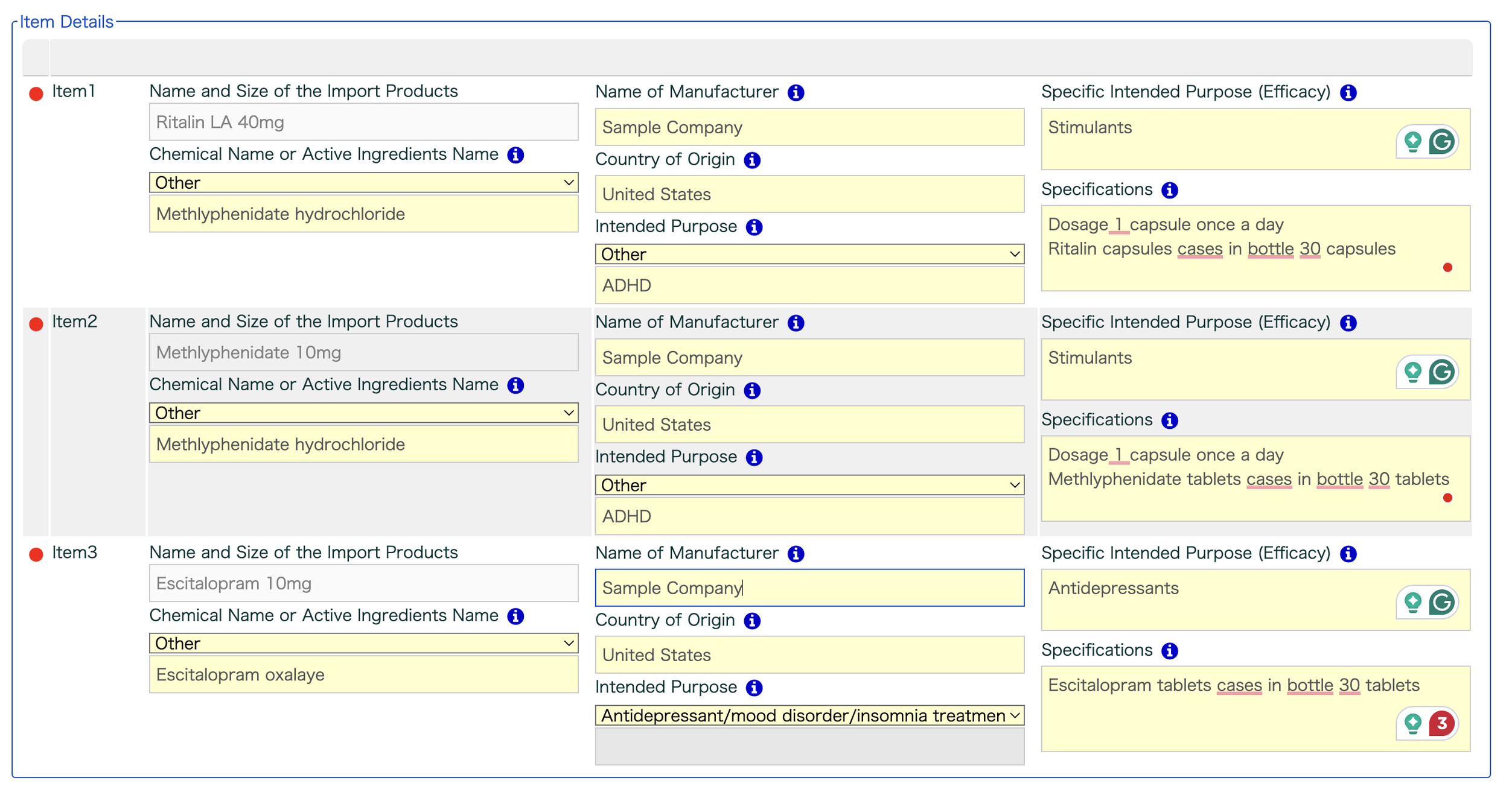Click info icon beside Item2 Specifications label
Image resolution: width=1509 pixels, height=792 pixels.
[x=1169, y=420]
